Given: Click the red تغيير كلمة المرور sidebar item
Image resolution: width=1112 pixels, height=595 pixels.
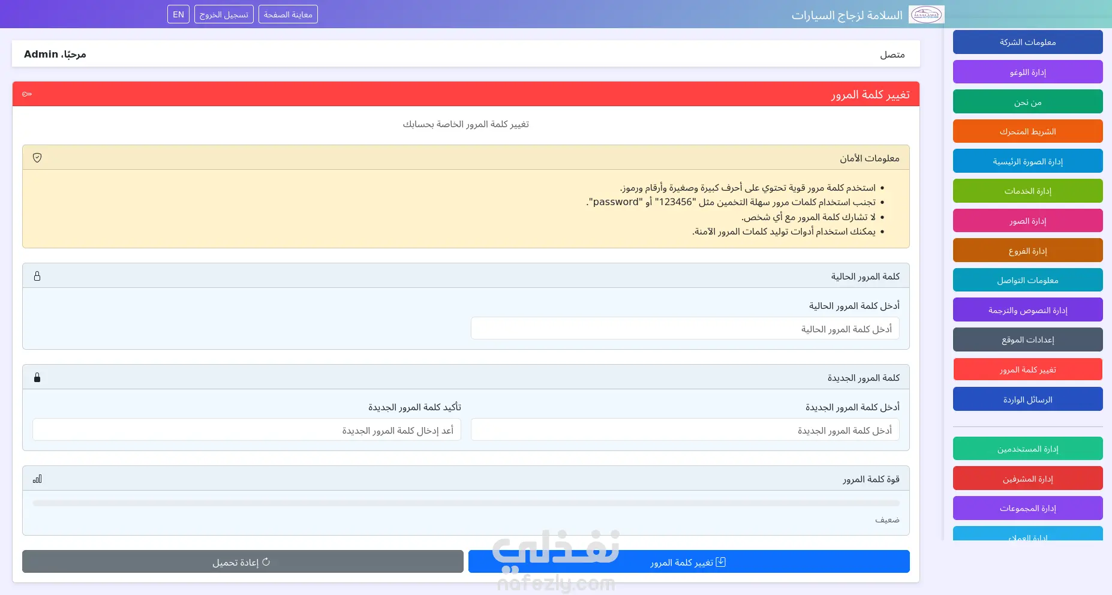Looking at the screenshot, I should pyautogui.click(x=1028, y=369).
